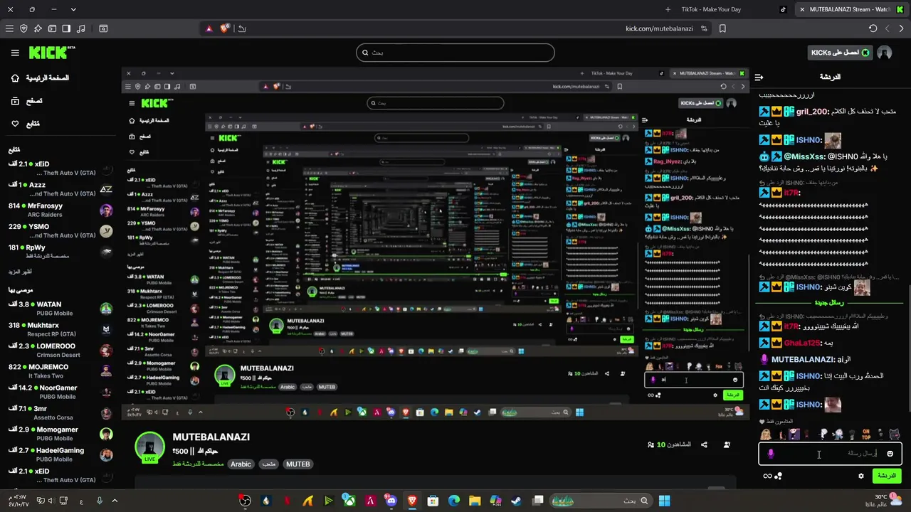Image resolution: width=911 pixels, height=512 pixels.
Task: Click the follow user icon right of share
Action: (727, 444)
